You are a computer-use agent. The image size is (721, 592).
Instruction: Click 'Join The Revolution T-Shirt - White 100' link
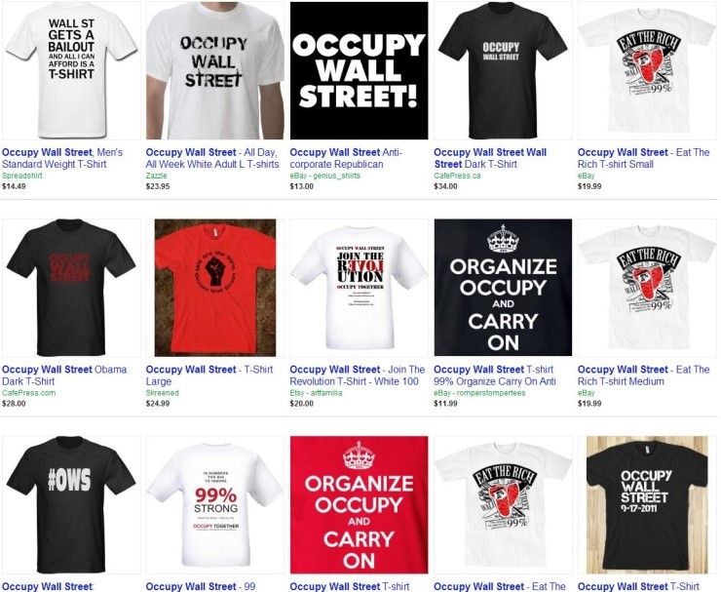point(358,375)
